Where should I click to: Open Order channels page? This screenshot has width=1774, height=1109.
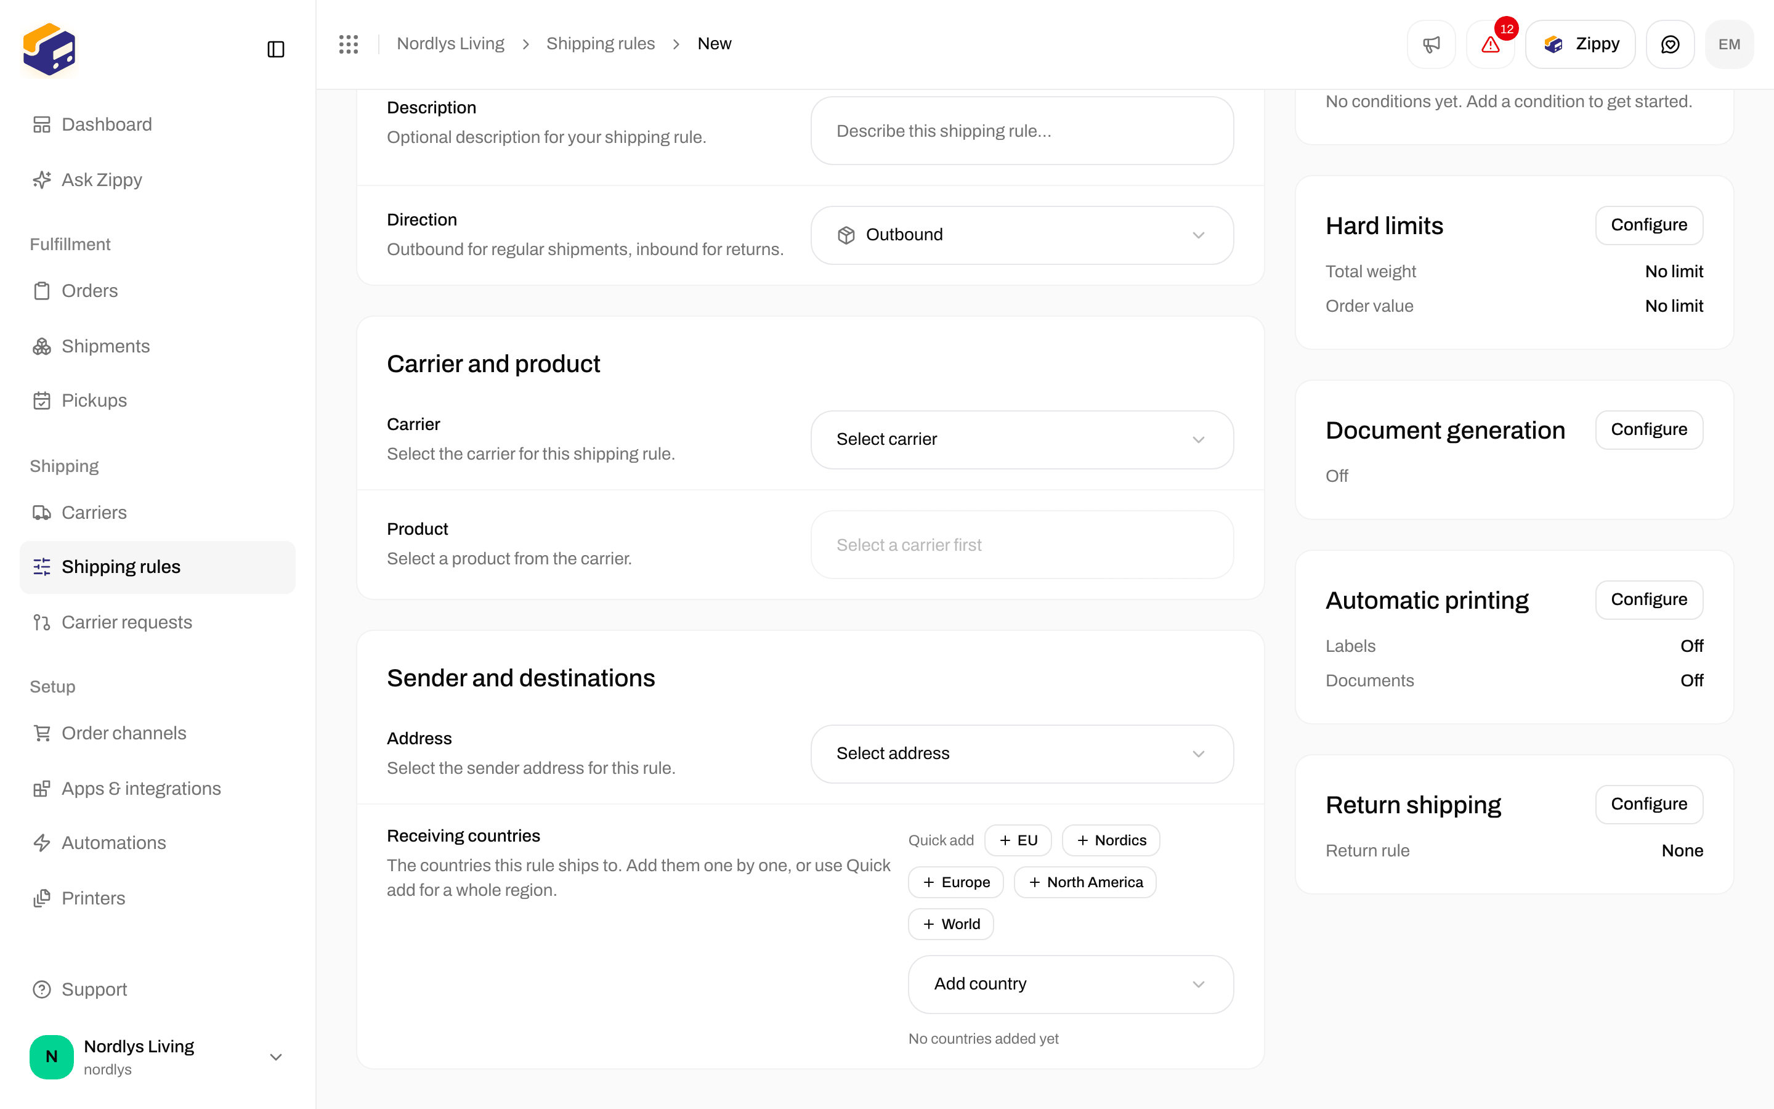pos(158,733)
